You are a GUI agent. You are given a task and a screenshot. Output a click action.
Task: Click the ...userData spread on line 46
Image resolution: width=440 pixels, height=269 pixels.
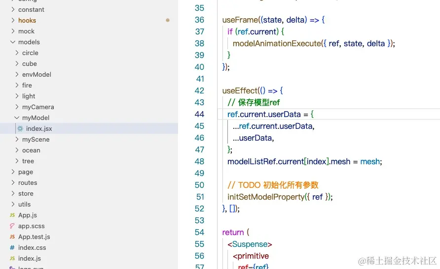[x=253, y=138]
